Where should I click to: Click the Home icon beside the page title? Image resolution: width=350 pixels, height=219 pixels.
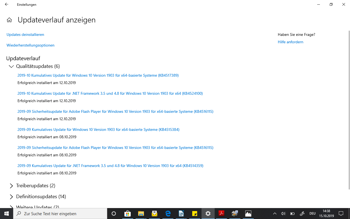coord(9,20)
